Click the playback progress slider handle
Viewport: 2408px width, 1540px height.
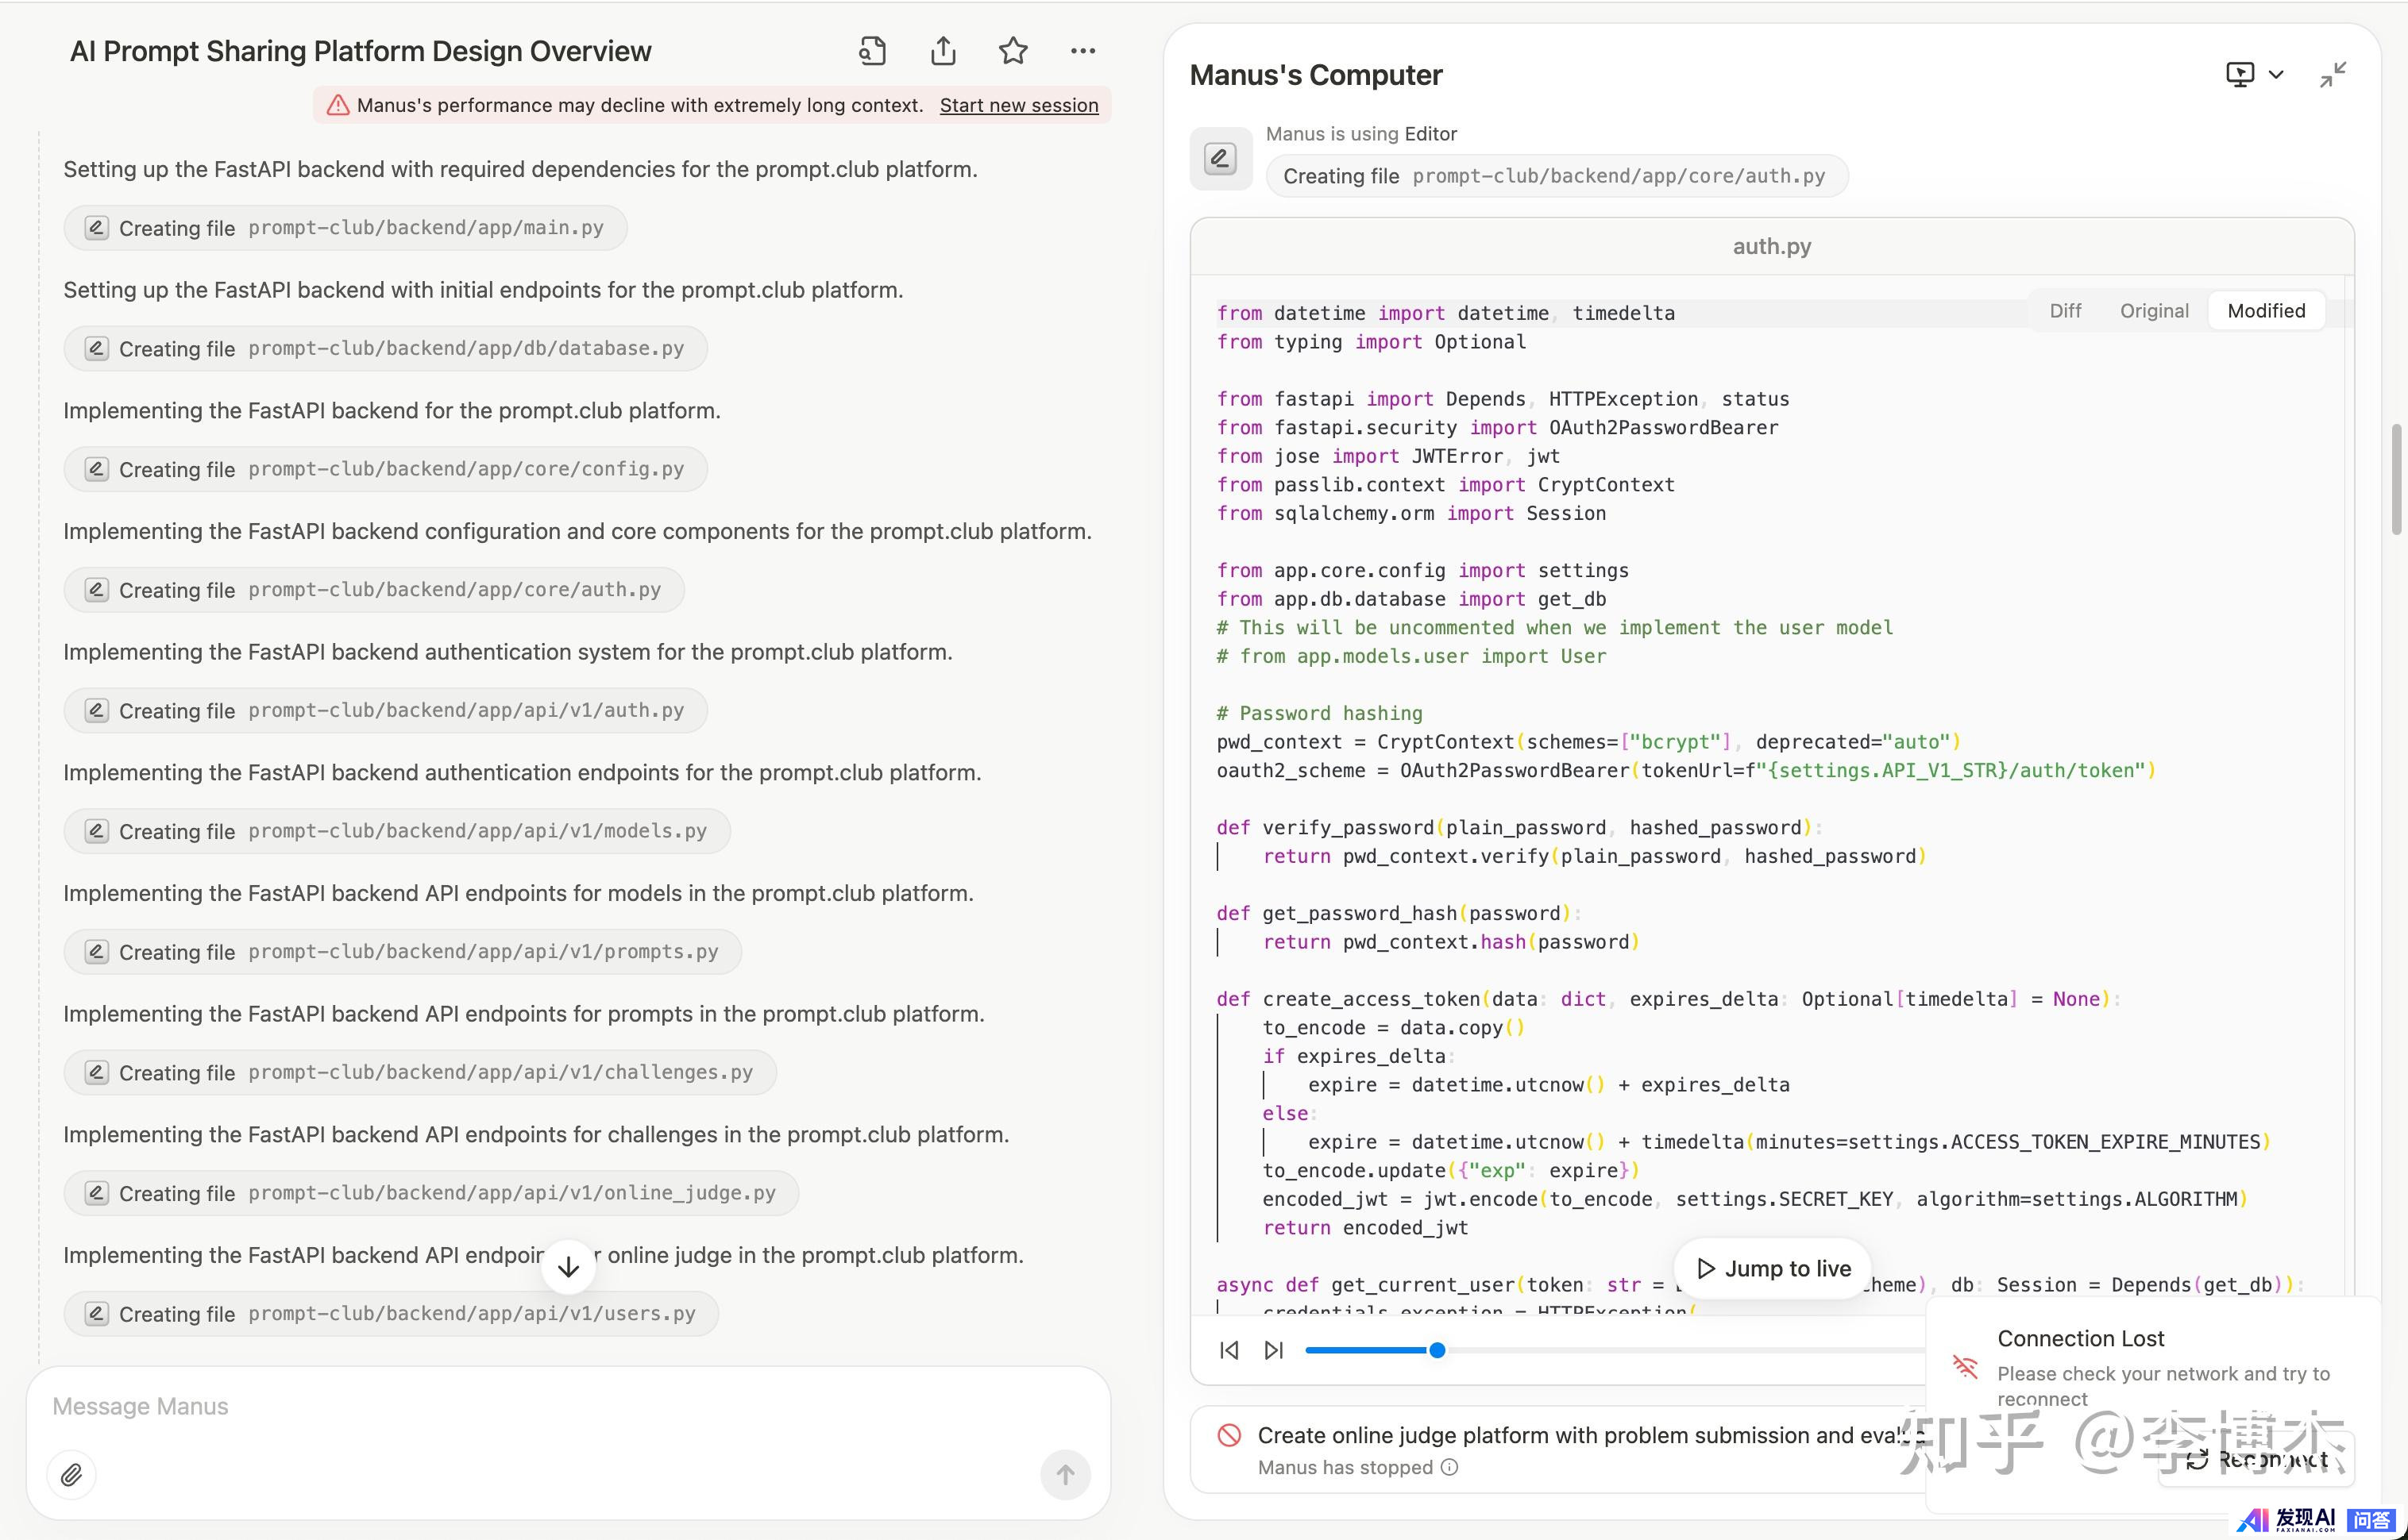[x=1437, y=1350]
